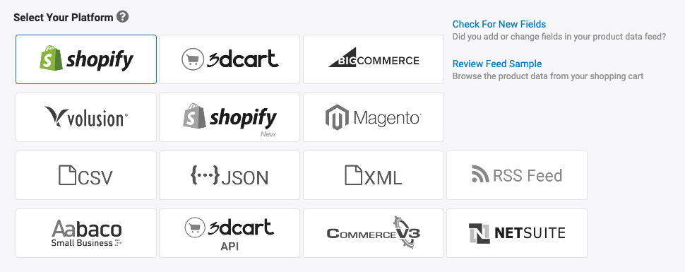The height and width of the screenshot is (272, 685).
Task: Click the shopping cart icon in 3dcart logo
Action: click(193, 59)
